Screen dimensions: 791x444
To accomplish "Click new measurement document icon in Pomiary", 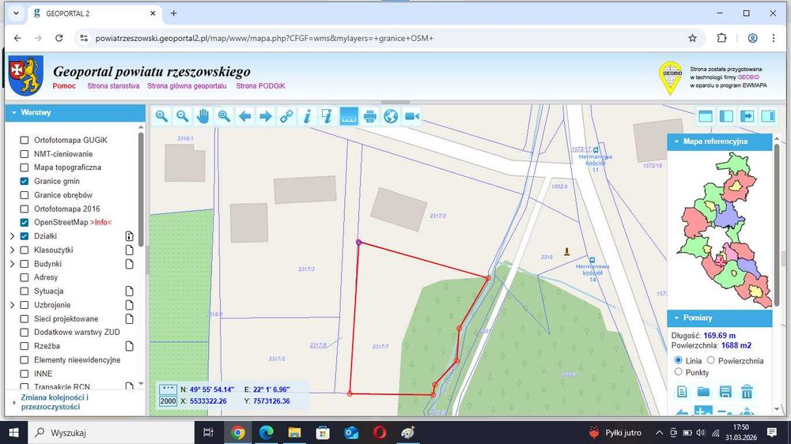I will click(x=682, y=392).
